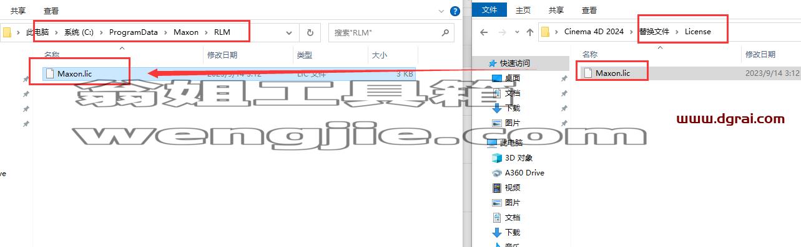Image resolution: width=801 pixels, height=247 pixels.
Task: Click RLM in the left window breadcrumb
Action: 222,32
